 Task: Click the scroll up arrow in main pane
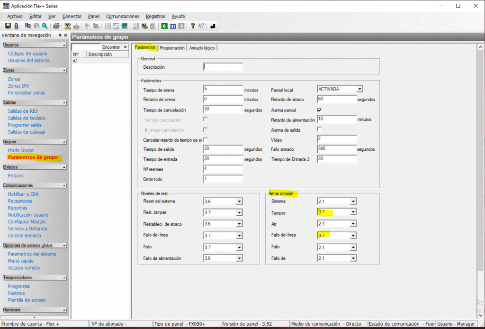coord(480,47)
